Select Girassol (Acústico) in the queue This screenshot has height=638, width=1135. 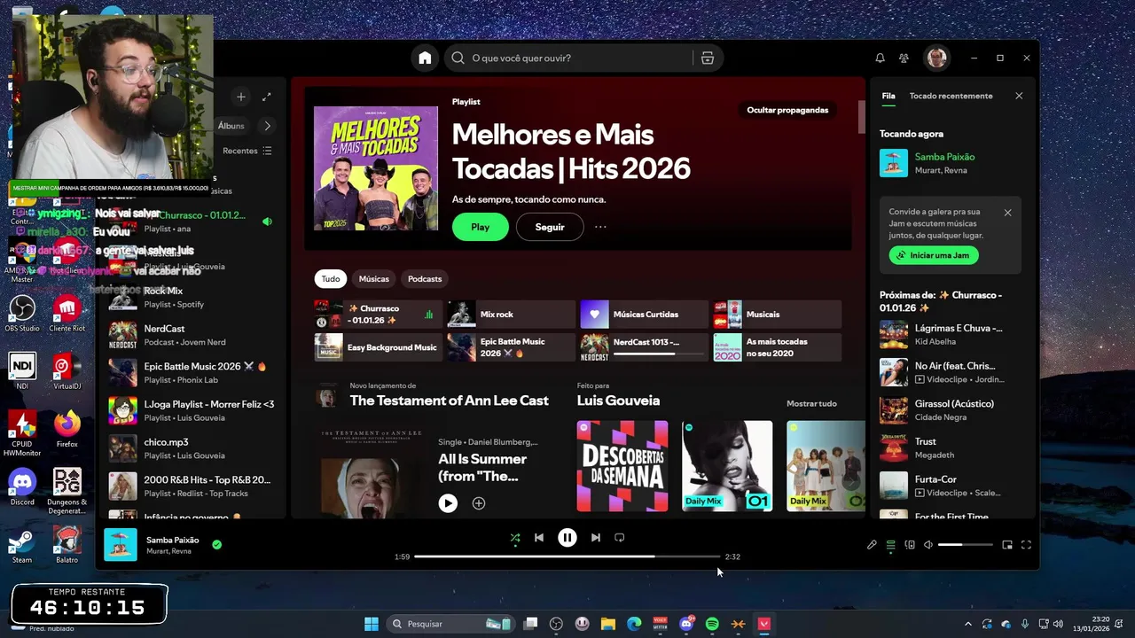(951, 410)
